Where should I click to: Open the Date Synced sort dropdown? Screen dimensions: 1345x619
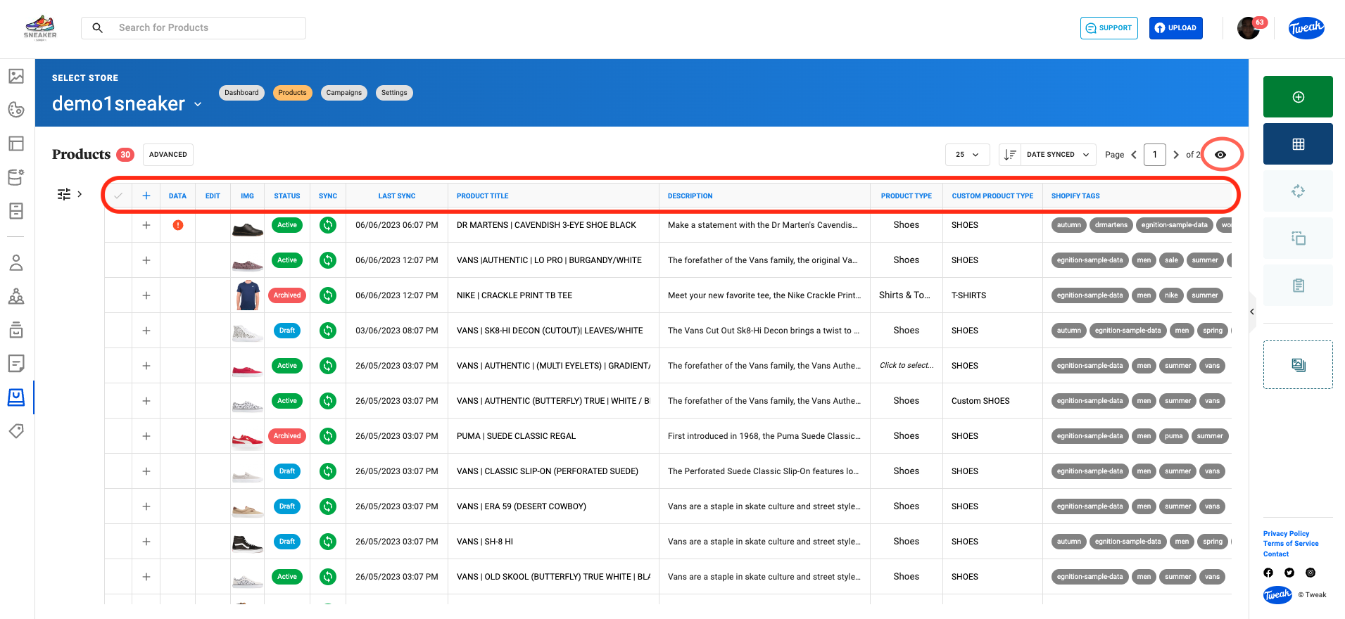pos(1058,155)
